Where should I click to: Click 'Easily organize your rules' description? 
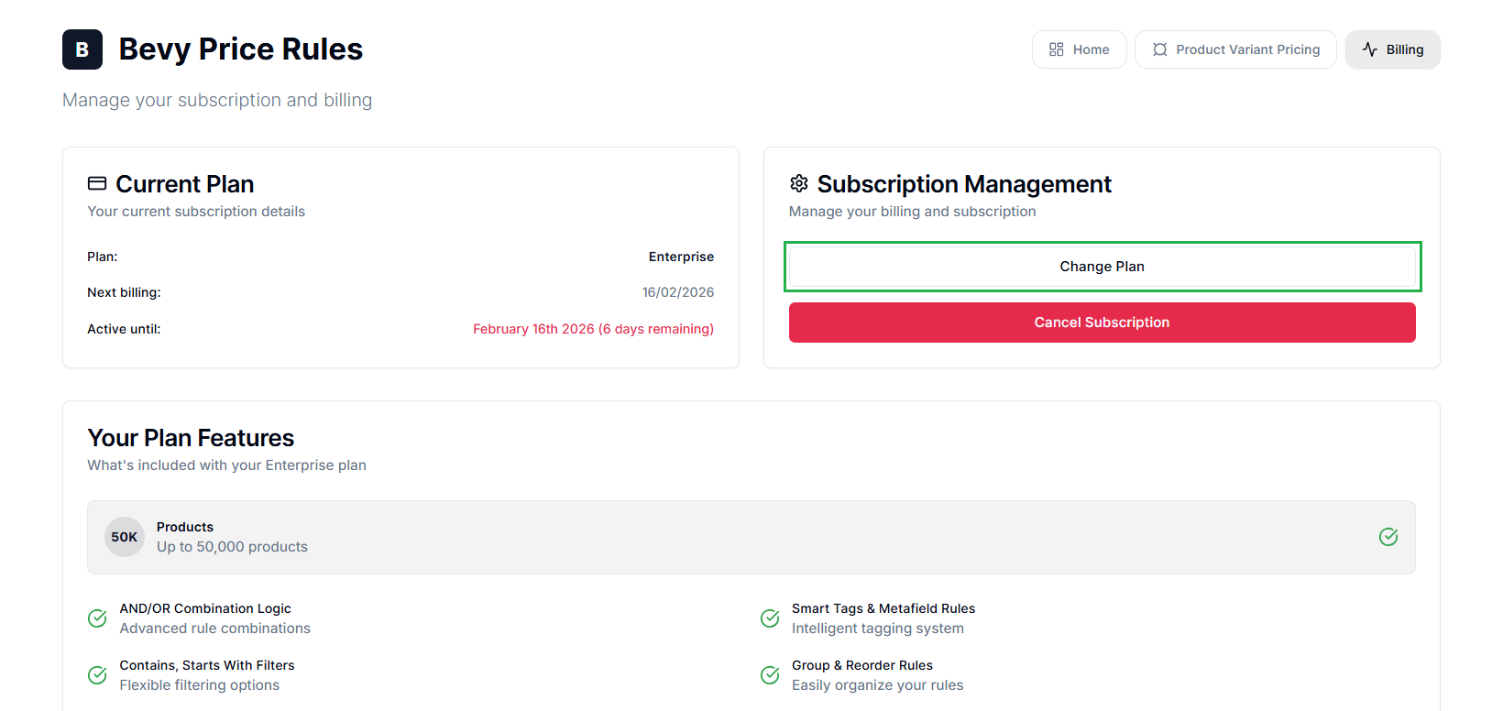tap(878, 685)
